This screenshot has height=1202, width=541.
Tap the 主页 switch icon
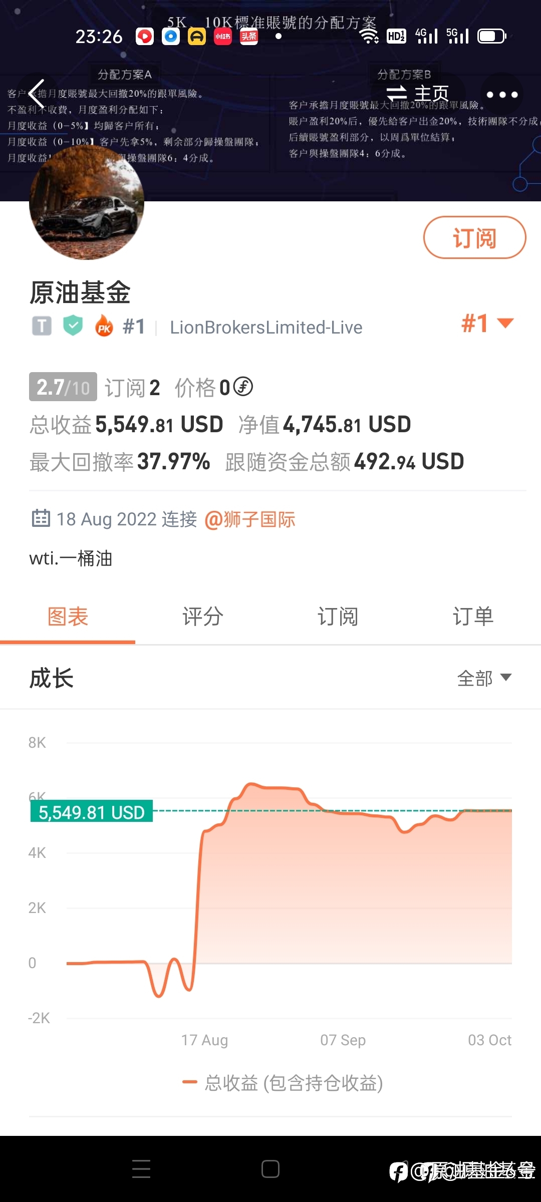tap(397, 93)
